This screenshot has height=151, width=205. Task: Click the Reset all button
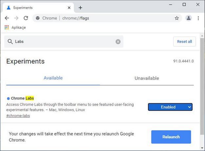pos(184,42)
